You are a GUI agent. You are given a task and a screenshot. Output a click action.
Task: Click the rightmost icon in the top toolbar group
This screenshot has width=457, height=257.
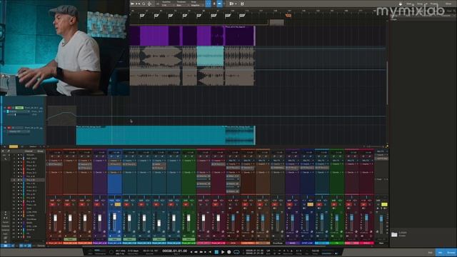click(x=242, y=4)
